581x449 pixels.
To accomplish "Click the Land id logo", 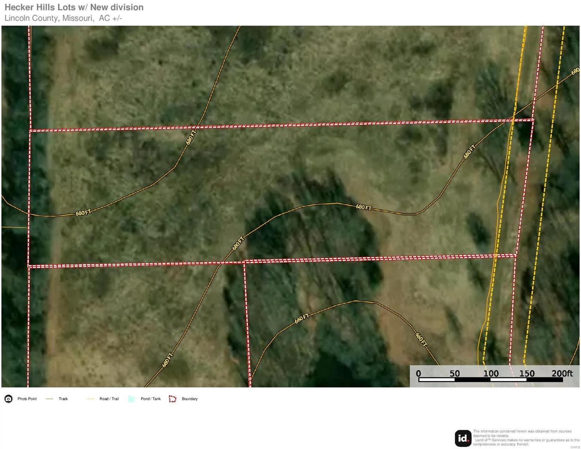I will point(463,438).
